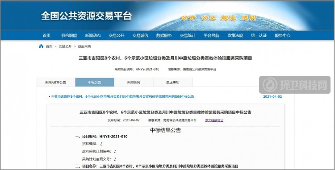
Task: Open 政策法规 navigation item
Action: click(x=235, y=35)
